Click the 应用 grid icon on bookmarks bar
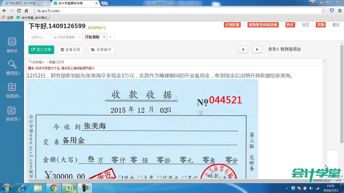Image resolution: width=344 pixels, height=193 pixels. pos(4,17)
